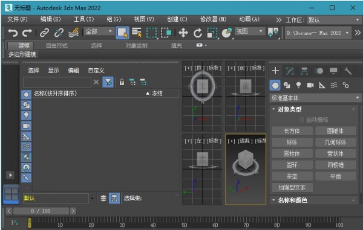The width and height of the screenshot is (363, 230).
Task: Toggle Window/Crossing selection icon
Action: click(x=166, y=33)
